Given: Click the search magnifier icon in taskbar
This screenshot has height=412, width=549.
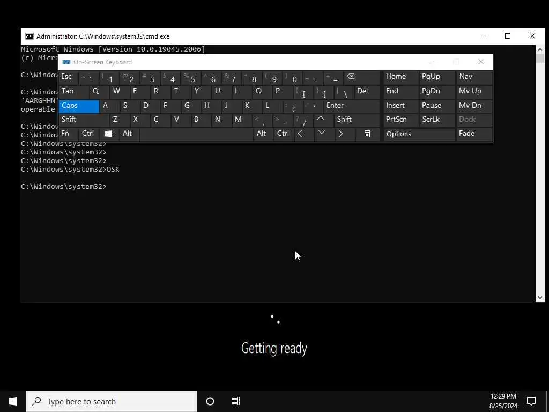Looking at the screenshot, I should pyautogui.click(x=37, y=401).
